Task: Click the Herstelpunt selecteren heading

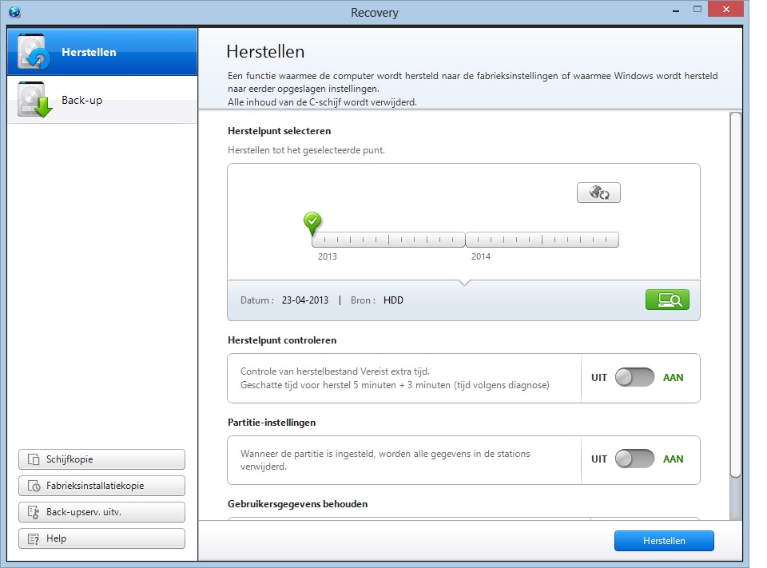Action: (280, 131)
